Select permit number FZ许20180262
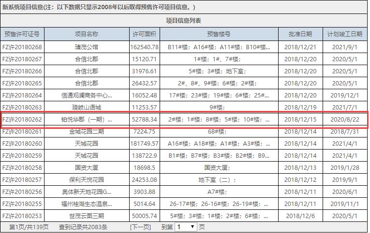Screen dimensions: 370x233 tap(22, 119)
